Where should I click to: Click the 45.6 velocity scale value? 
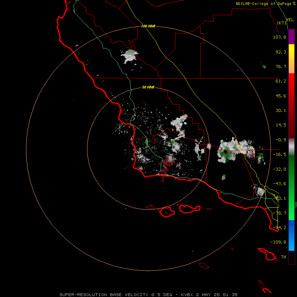(x=281, y=96)
